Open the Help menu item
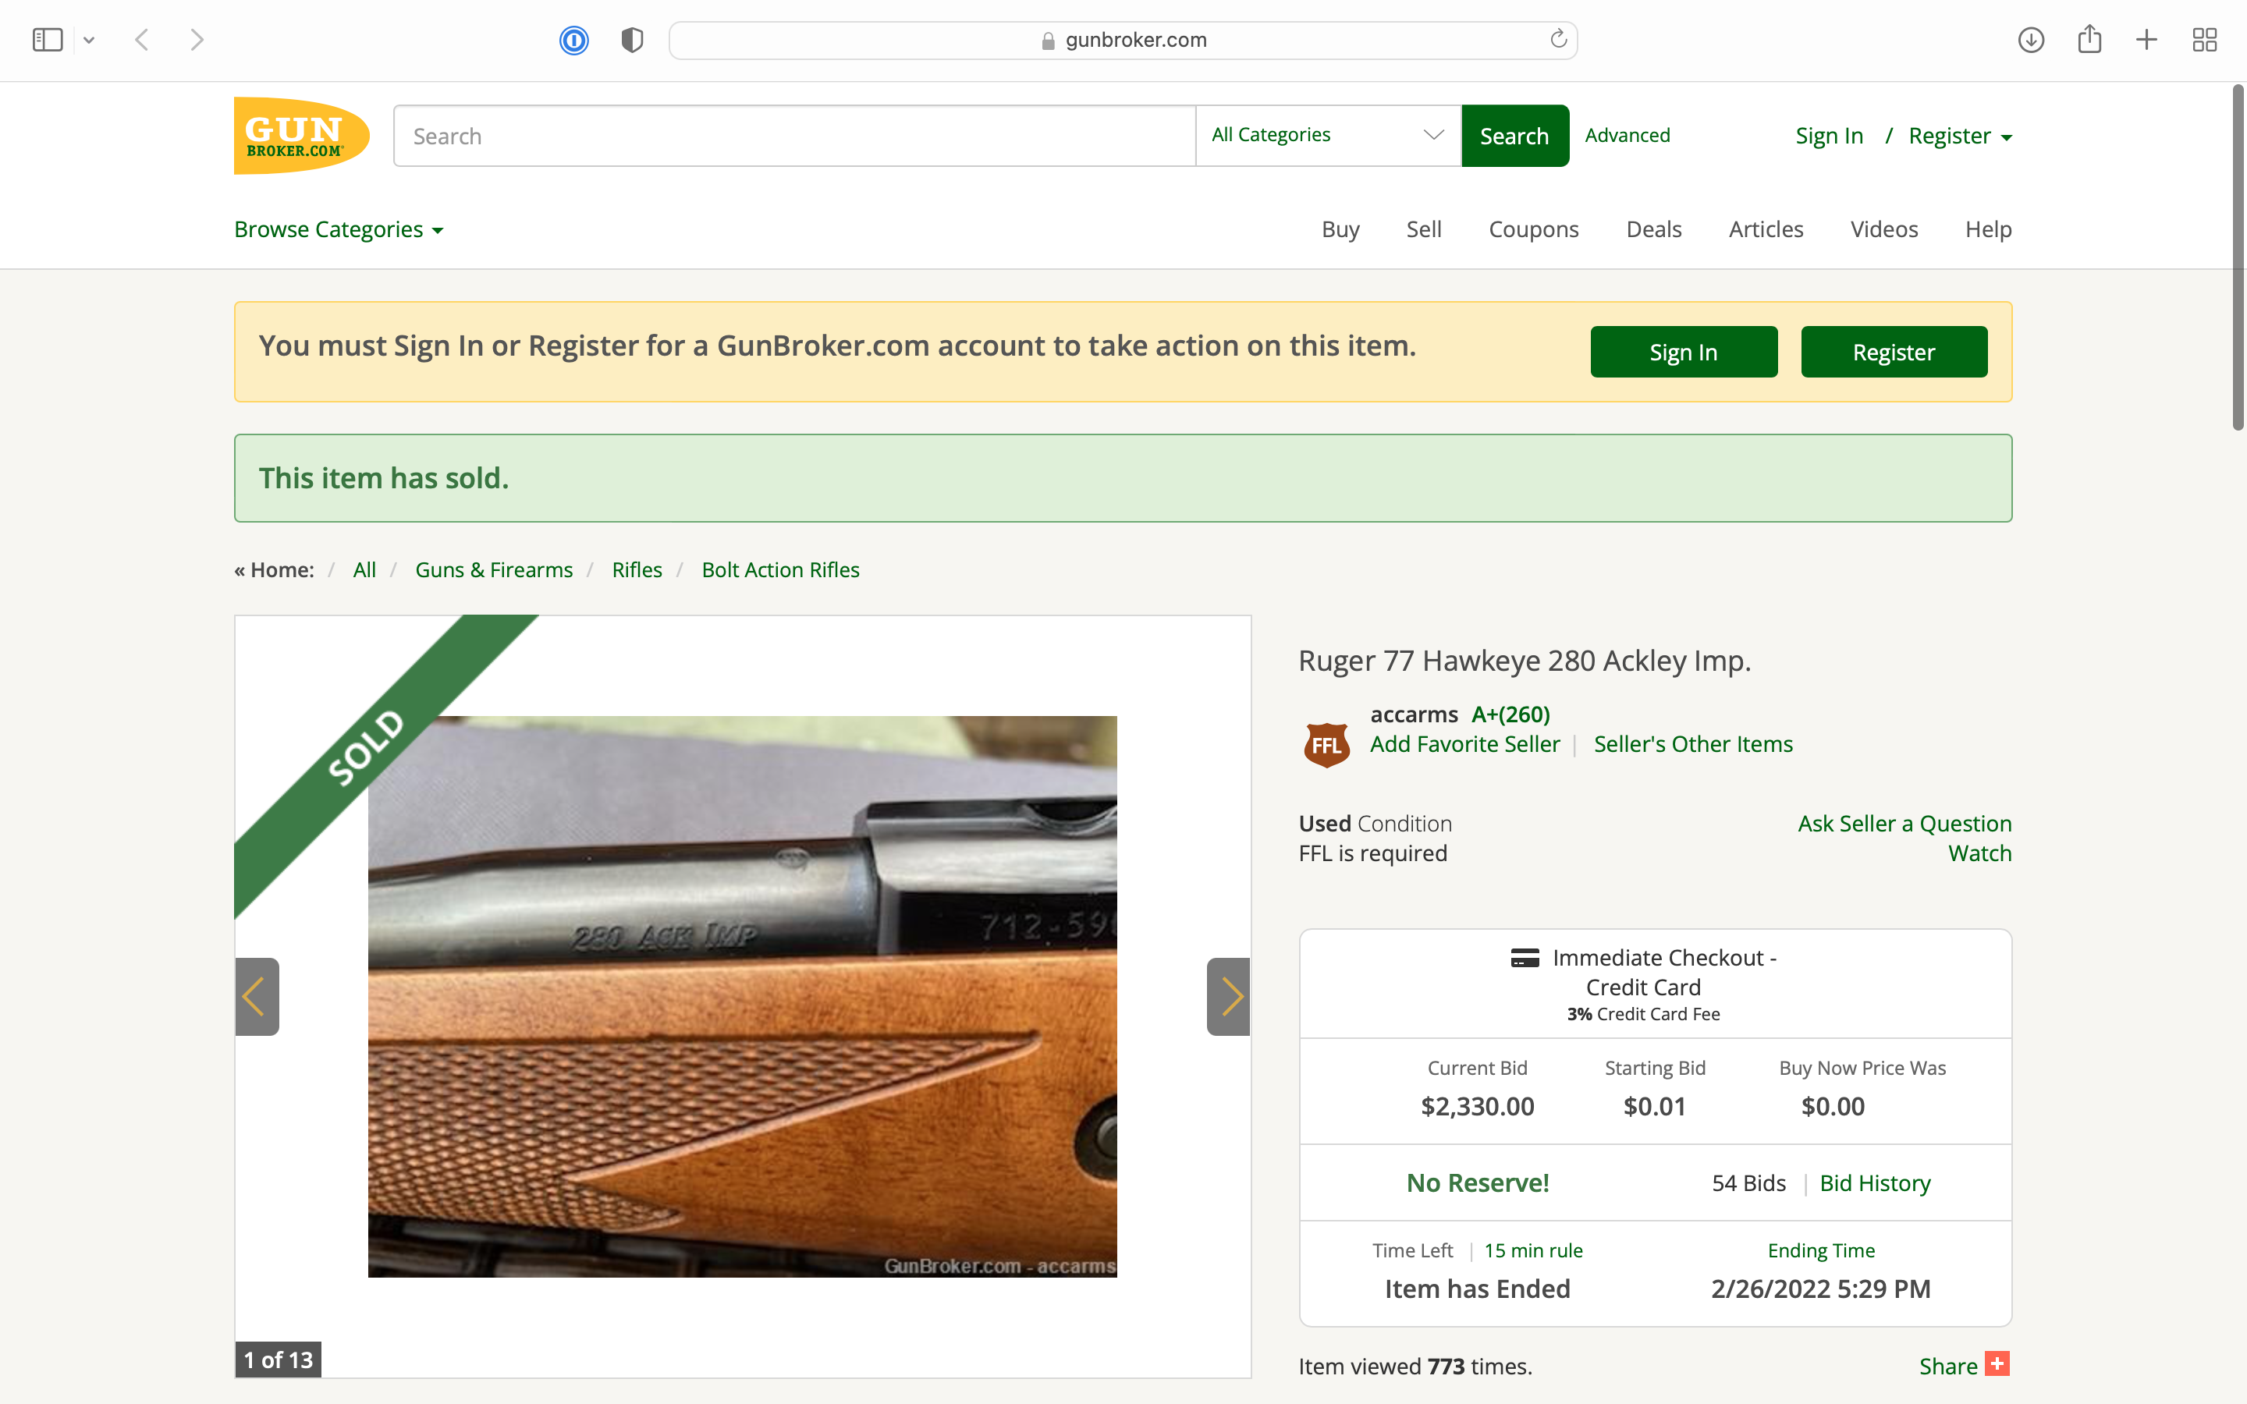 [1988, 229]
